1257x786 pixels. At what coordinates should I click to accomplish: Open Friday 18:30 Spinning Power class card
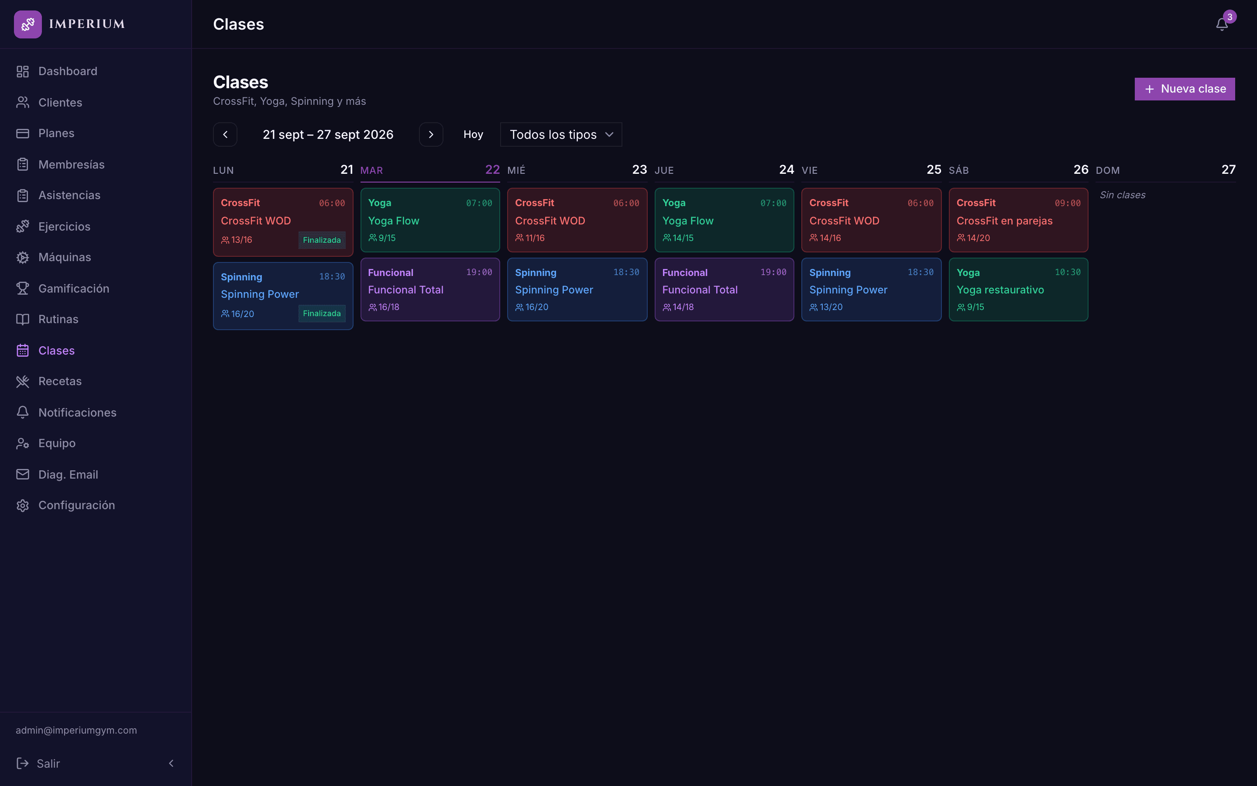(x=872, y=290)
